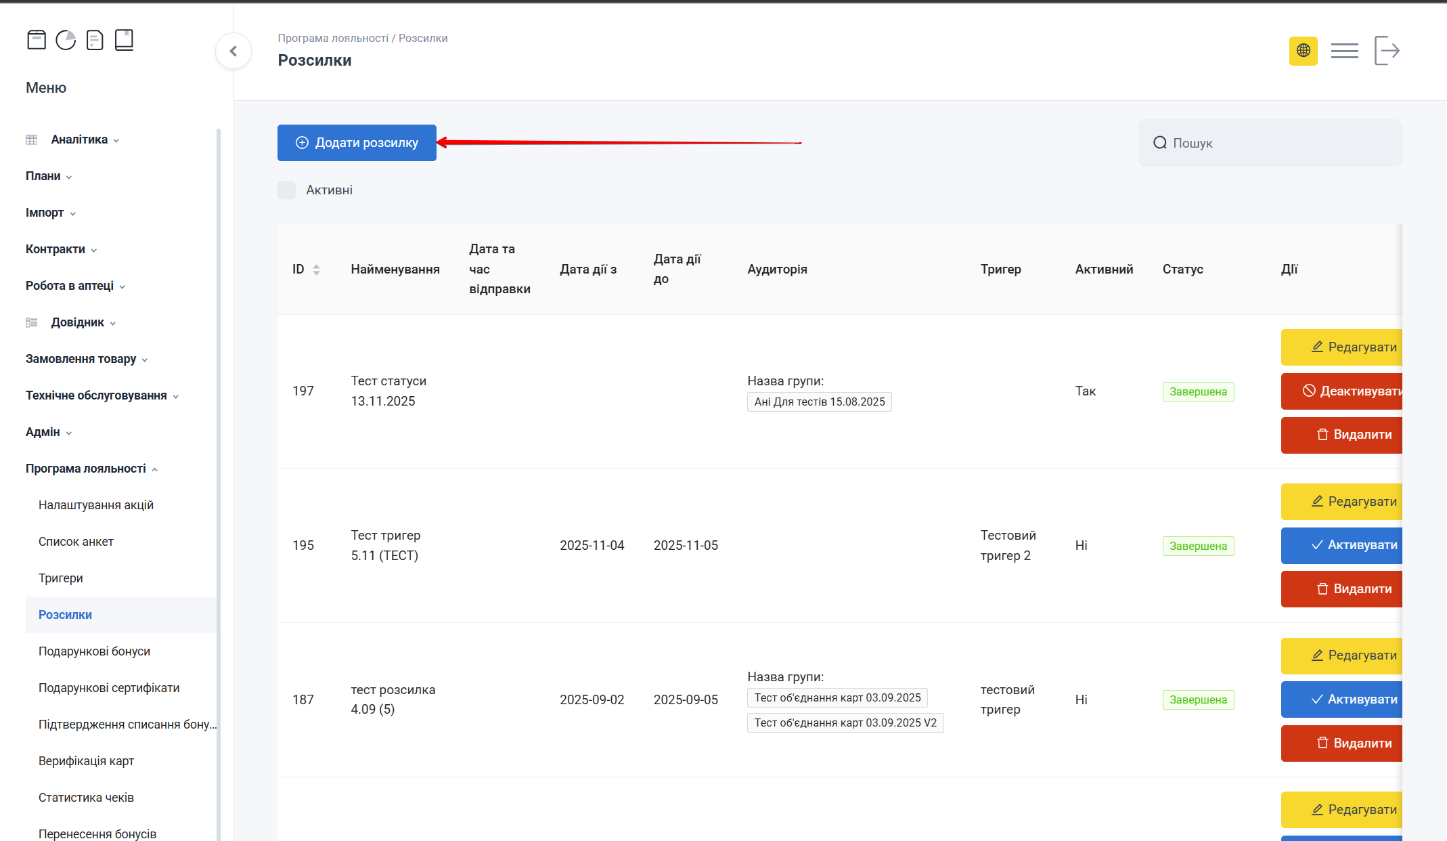This screenshot has height=841, width=1447.
Task: Collapse the sidebar with the round back-arrow button
Action: [233, 51]
